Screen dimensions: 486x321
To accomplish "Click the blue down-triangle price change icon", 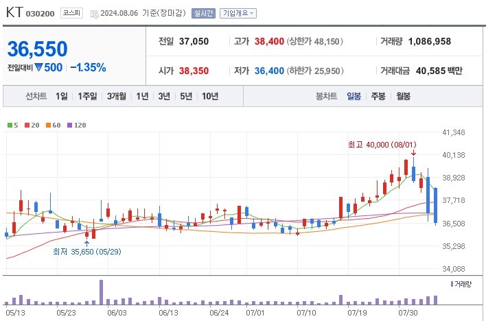I will click(x=38, y=67).
